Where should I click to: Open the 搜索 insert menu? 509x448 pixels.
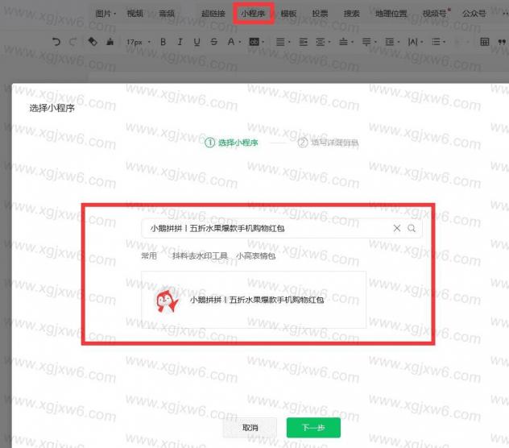[352, 14]
